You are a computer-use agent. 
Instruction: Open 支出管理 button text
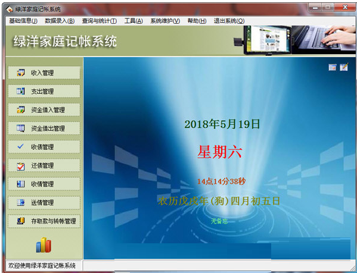click(42, 92)
